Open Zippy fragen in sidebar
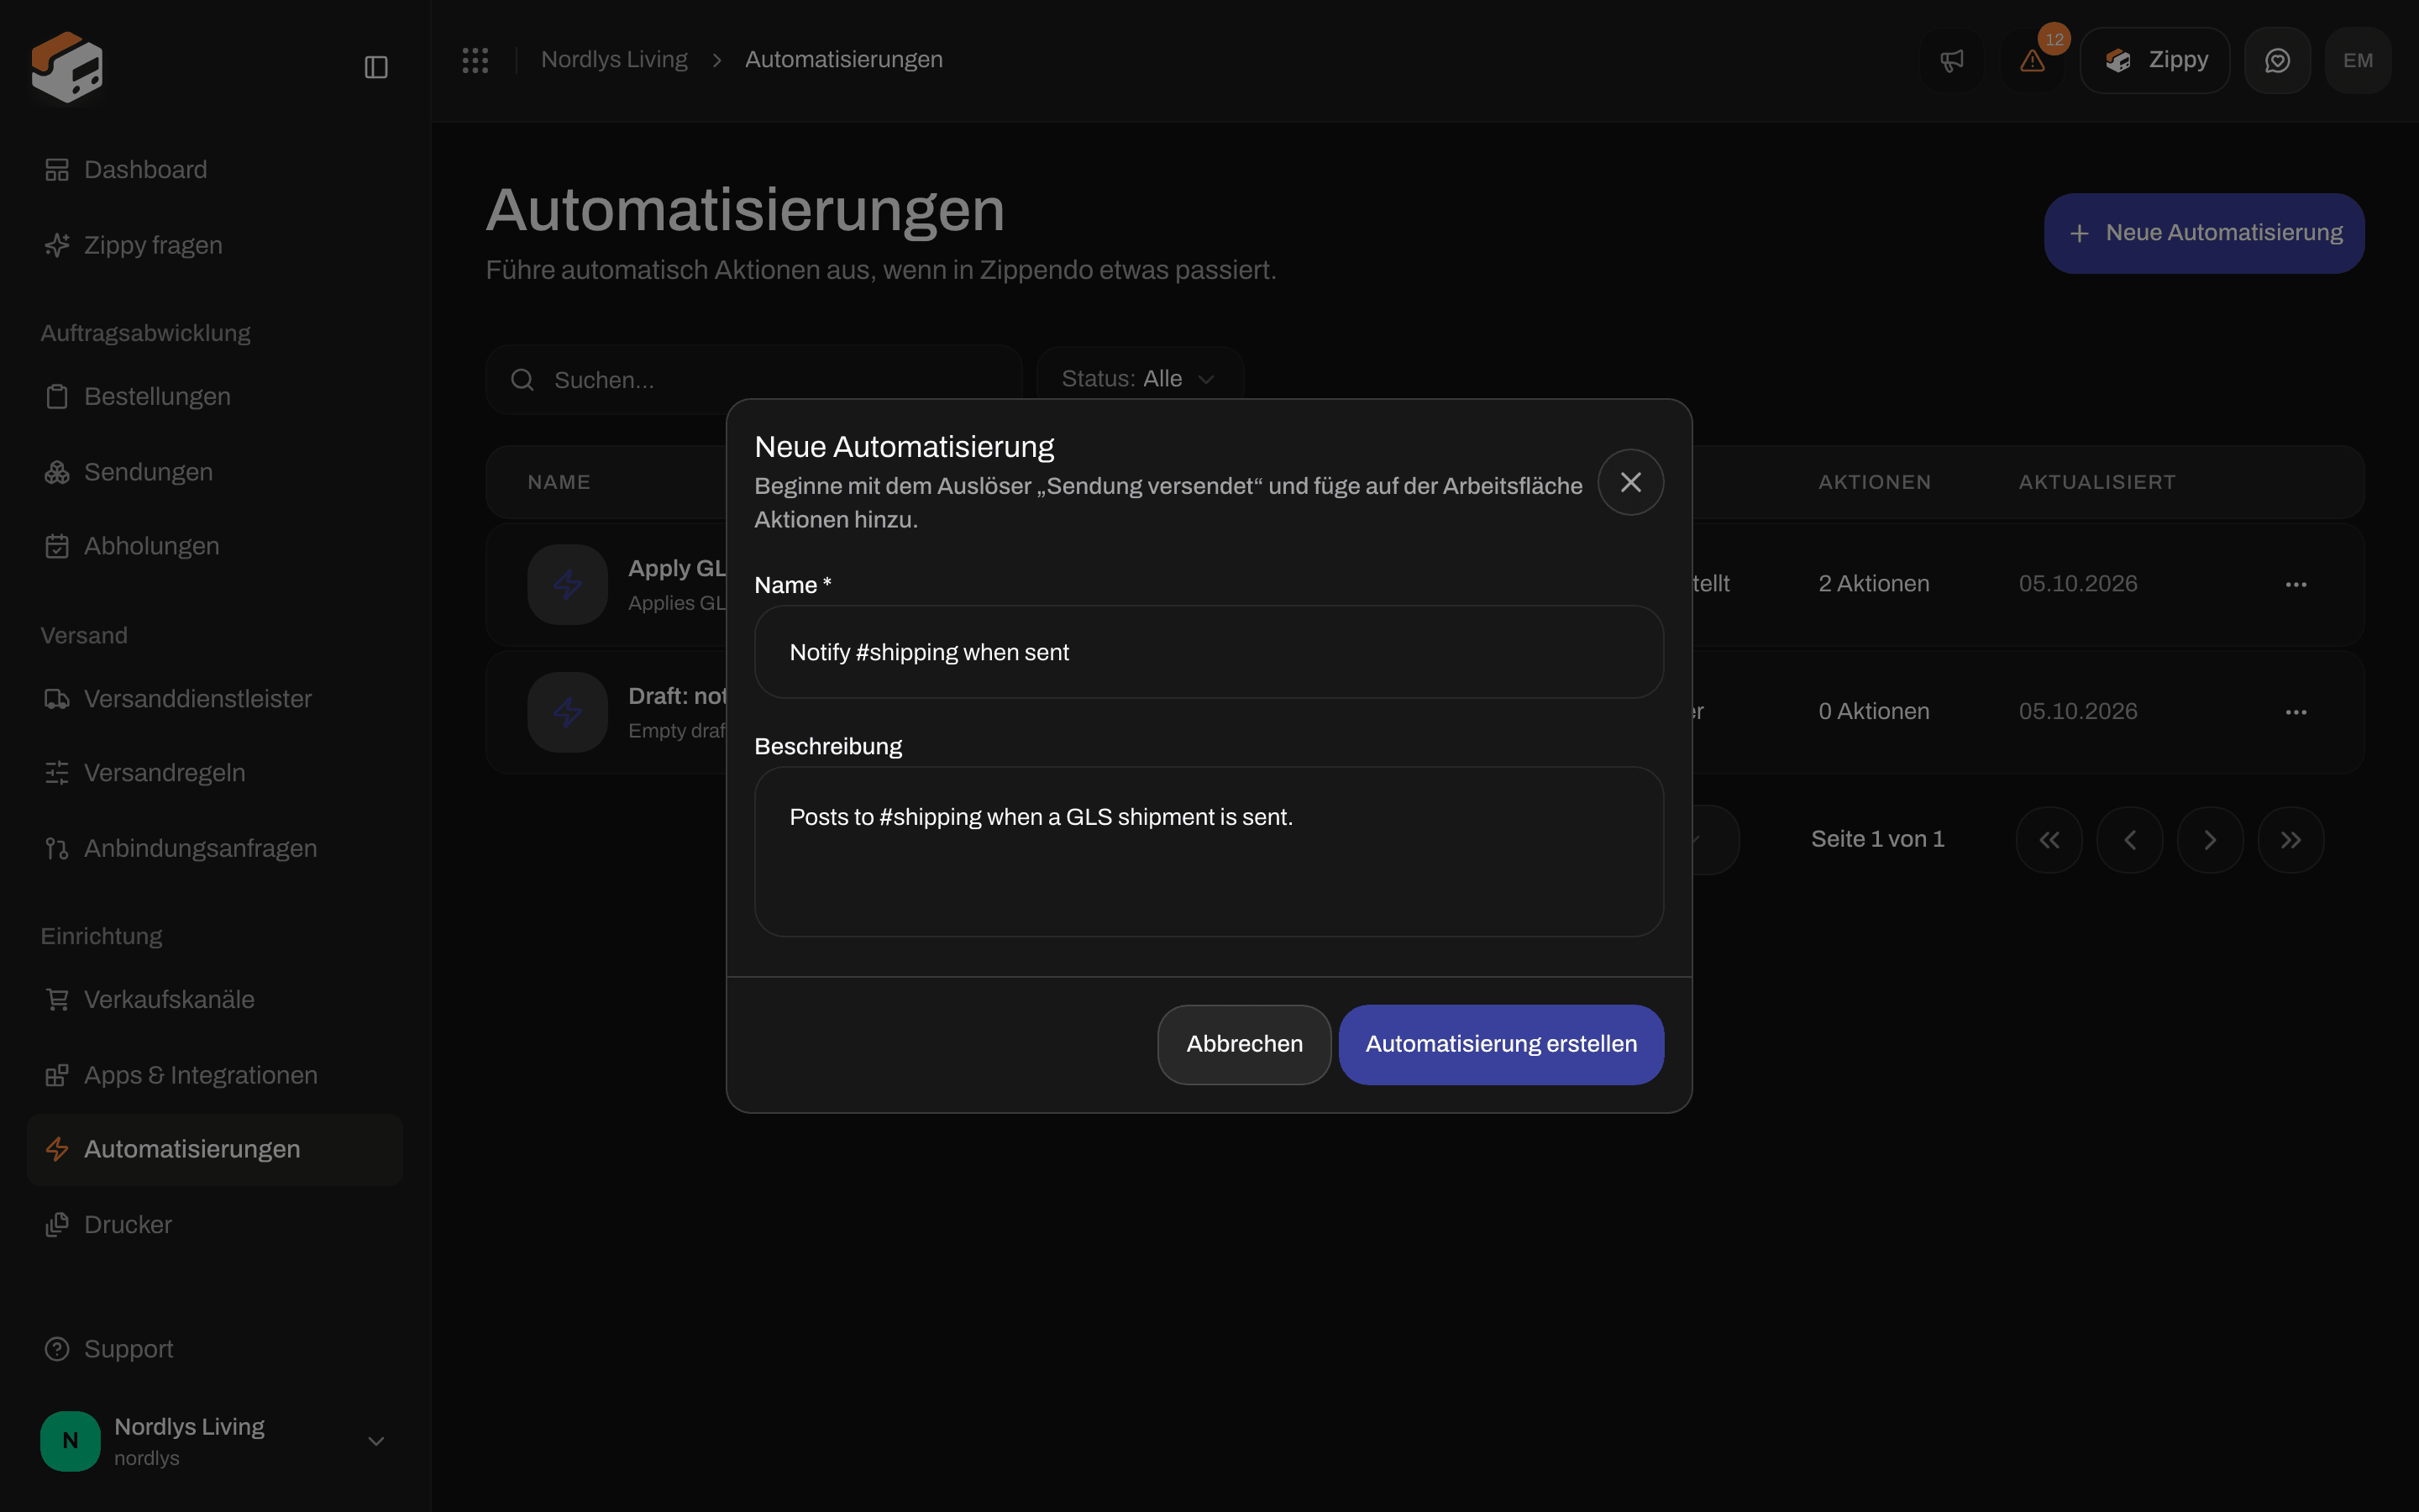The width and height of the screenshot is (2419, 1512). (x=215, y=245)
